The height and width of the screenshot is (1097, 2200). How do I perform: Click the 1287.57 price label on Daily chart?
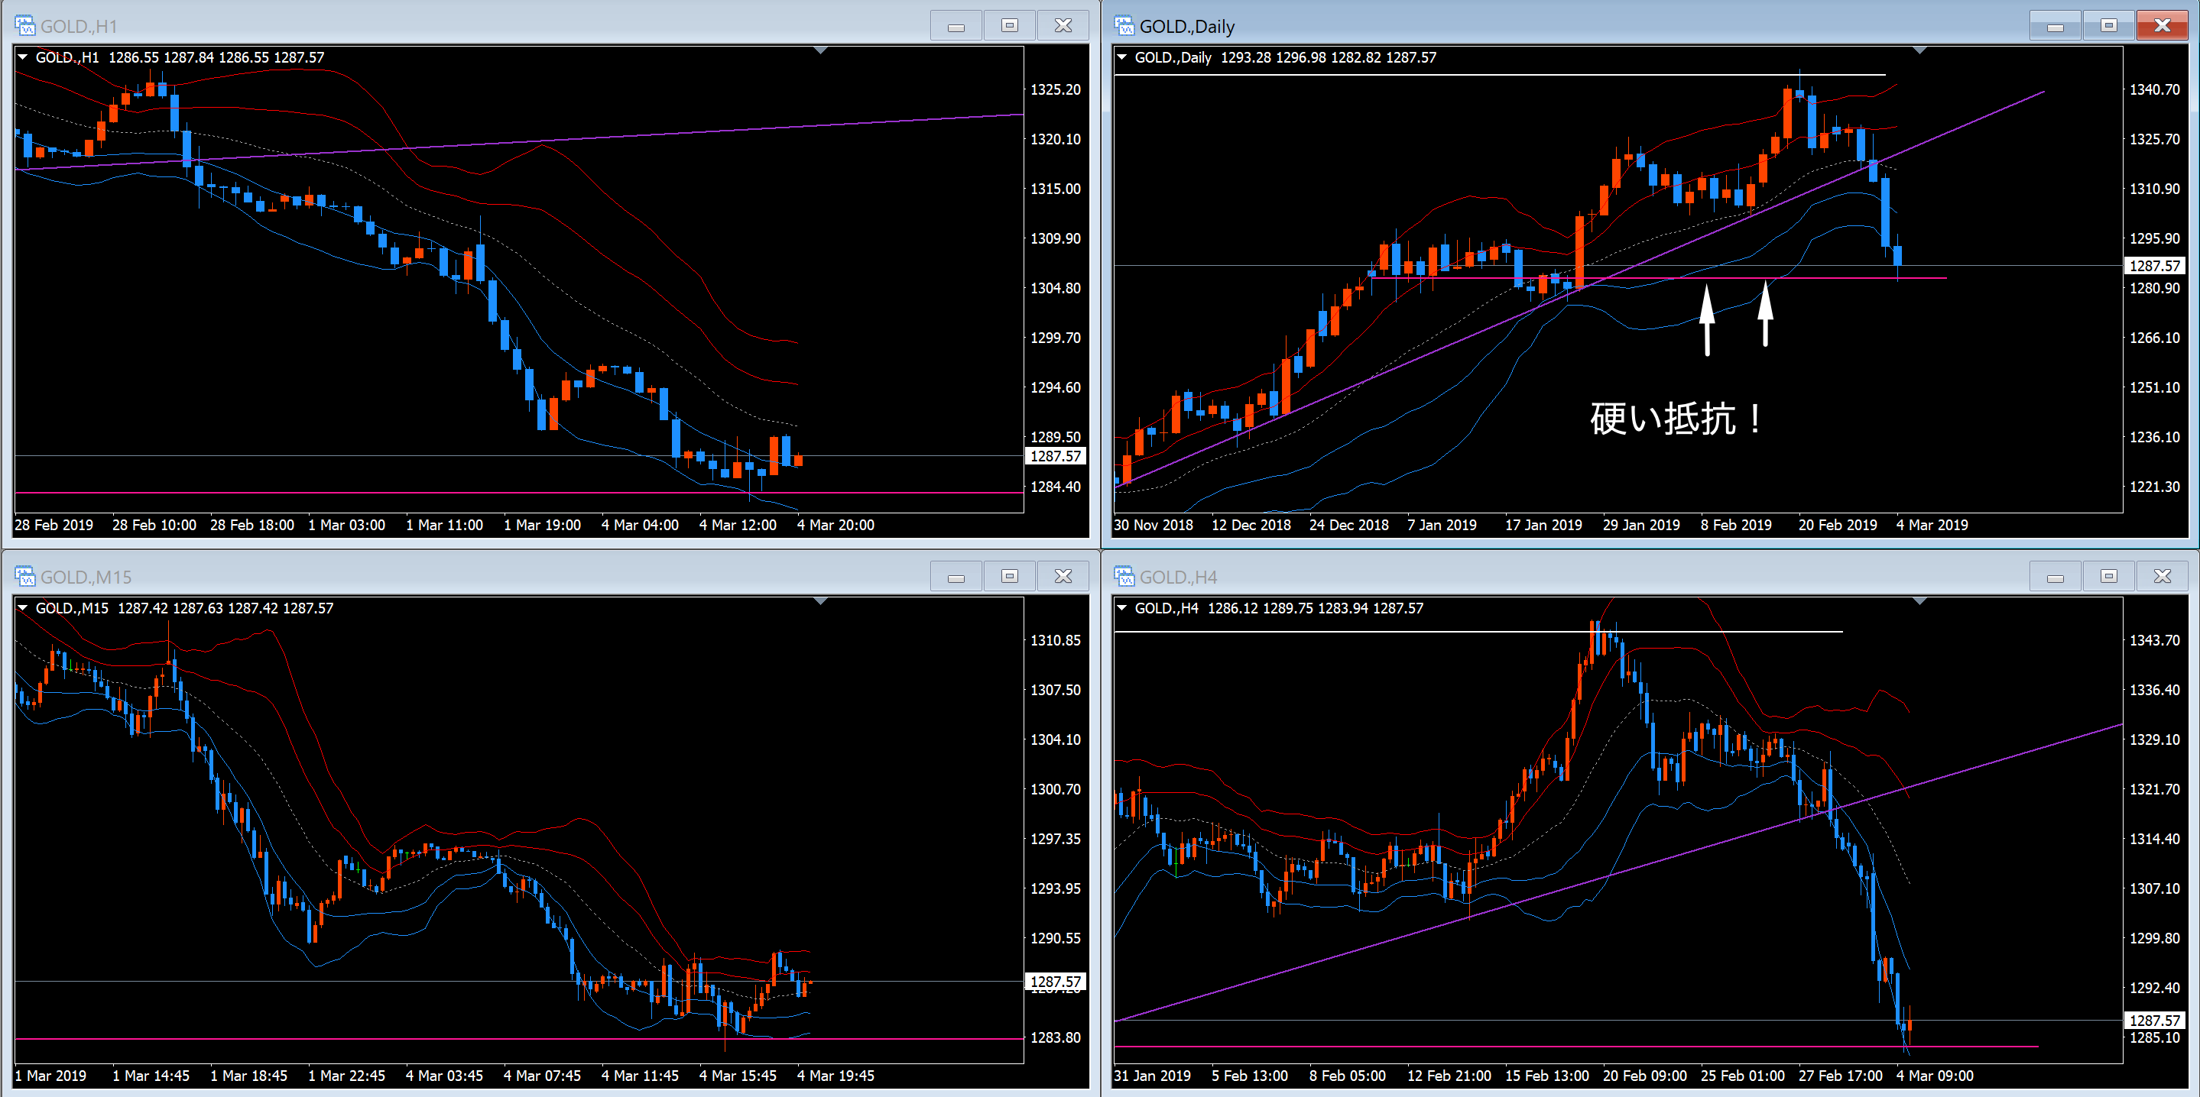(x=2154, y=266)
